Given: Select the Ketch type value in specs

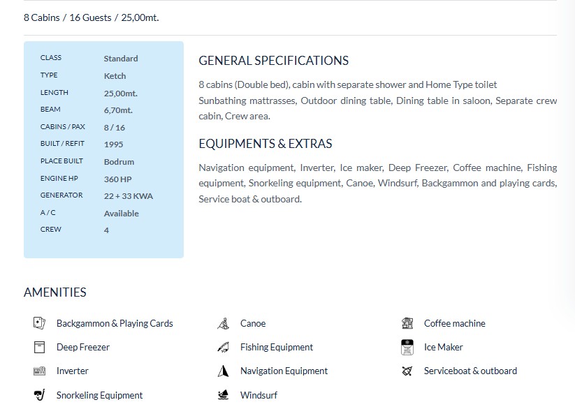Looking at the screenshot, I should pos(115,75).
